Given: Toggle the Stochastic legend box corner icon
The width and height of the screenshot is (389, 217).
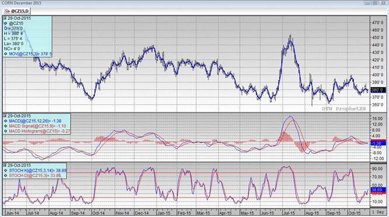Looking at the screenshot, I should point(5,166).
